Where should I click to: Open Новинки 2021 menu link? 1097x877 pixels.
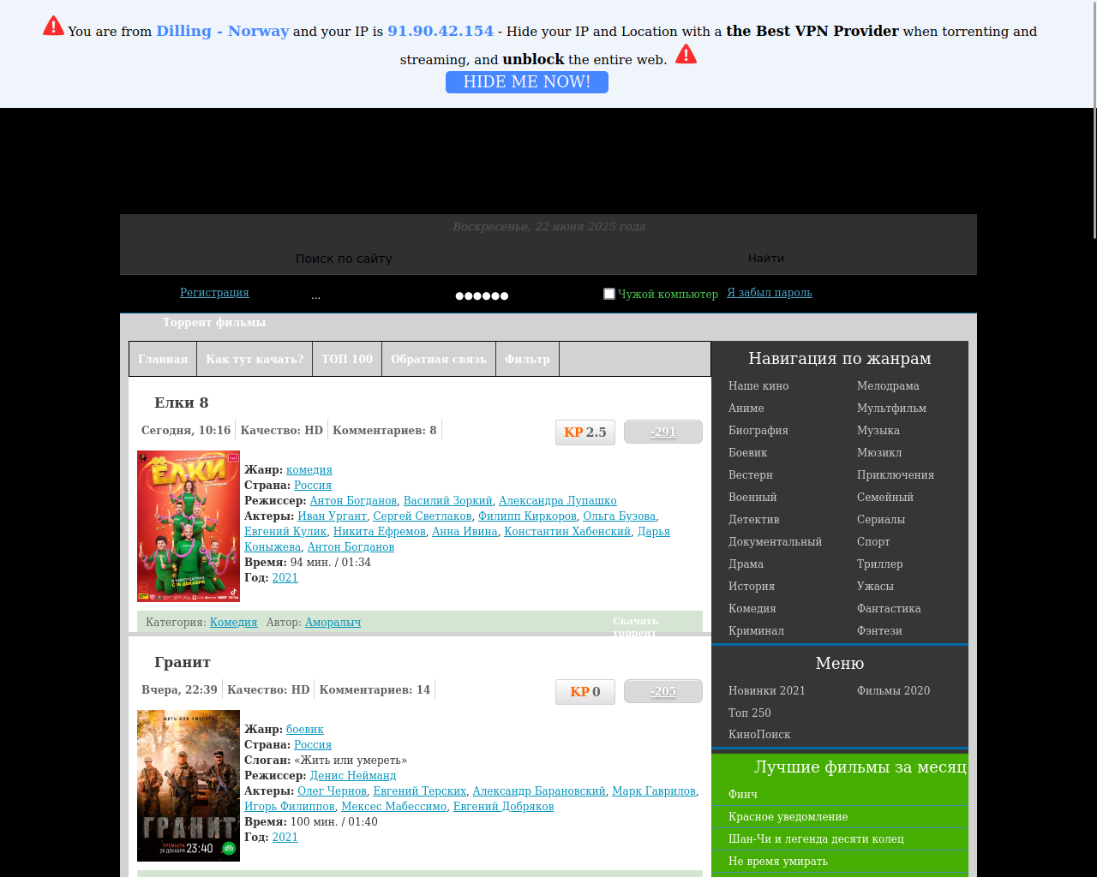[767, 690]
